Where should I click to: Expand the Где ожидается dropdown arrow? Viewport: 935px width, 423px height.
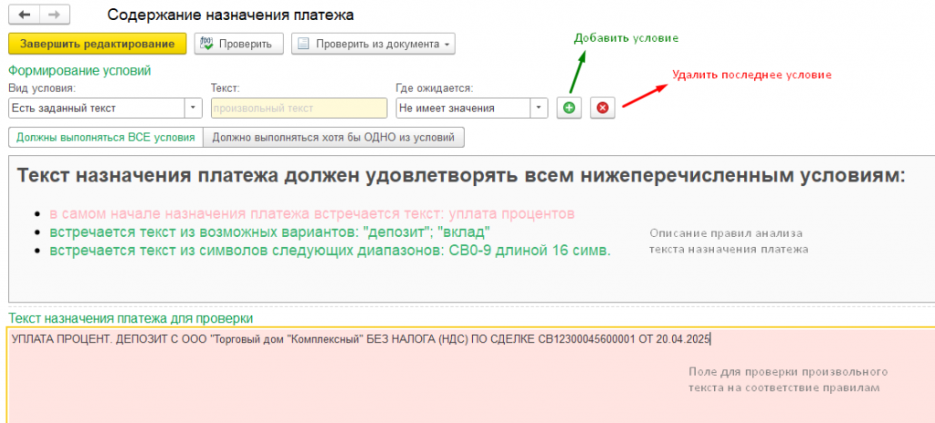pos(539,108)
